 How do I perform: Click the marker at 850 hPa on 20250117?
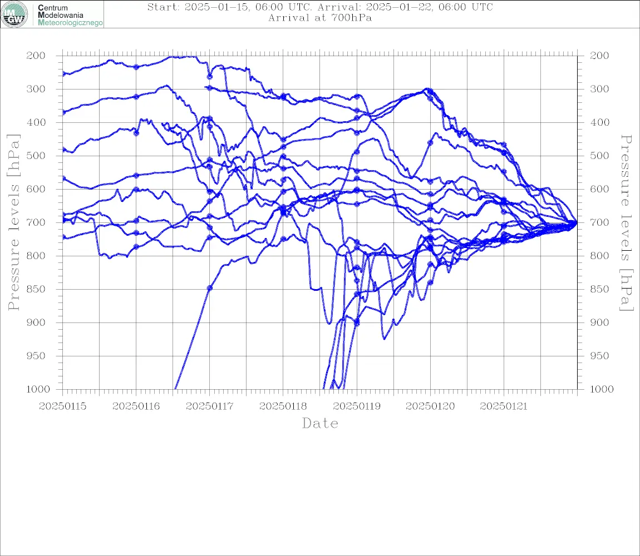click(x=210, y=288)
